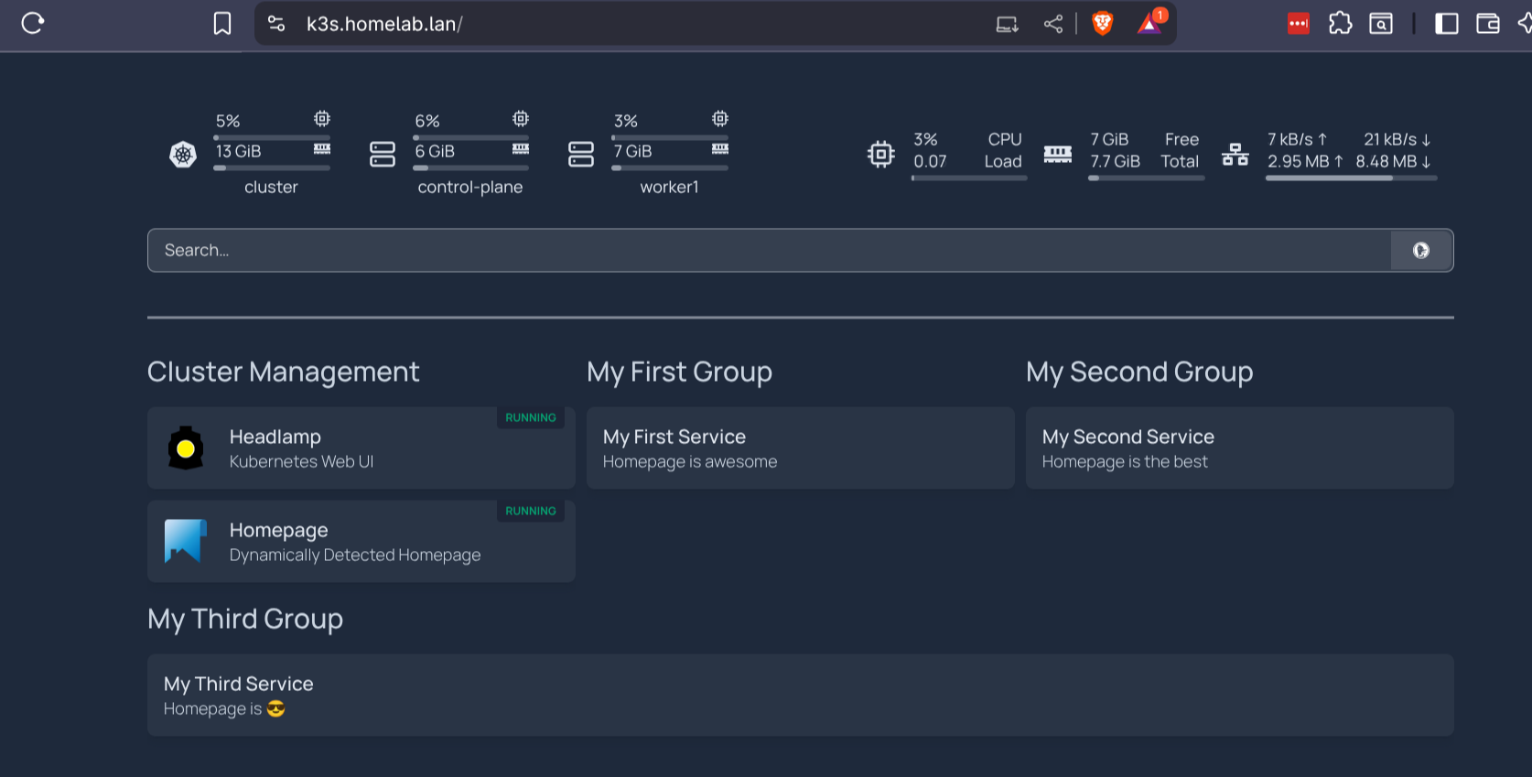Image resolution: width=1532 pixels, height=777 pixels.
Task: Open the browser extensions puzzle icon
Action: click(1340, 24)
